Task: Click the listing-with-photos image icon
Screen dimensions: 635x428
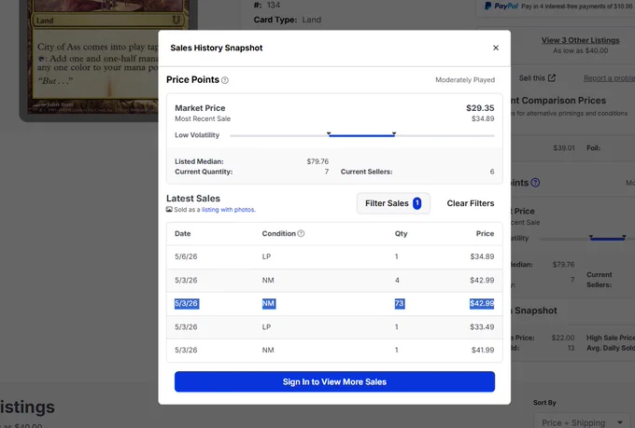Action: (169, 209)
